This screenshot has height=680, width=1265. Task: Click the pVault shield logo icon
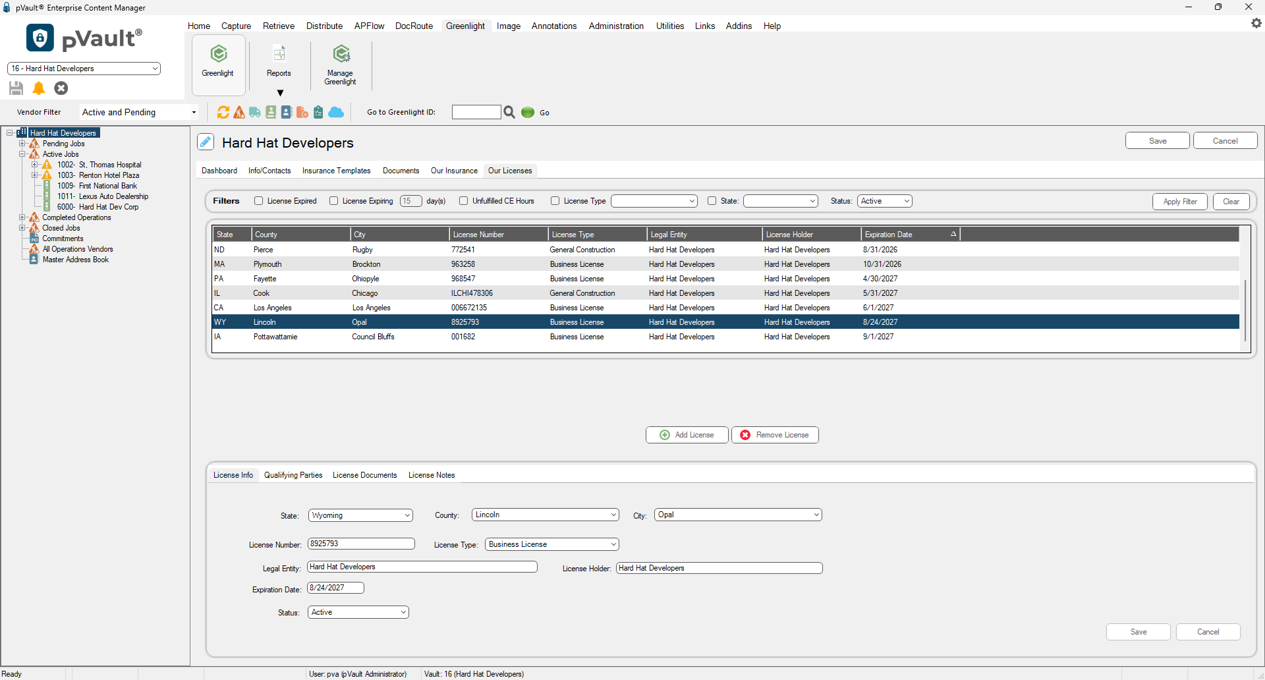40,38
